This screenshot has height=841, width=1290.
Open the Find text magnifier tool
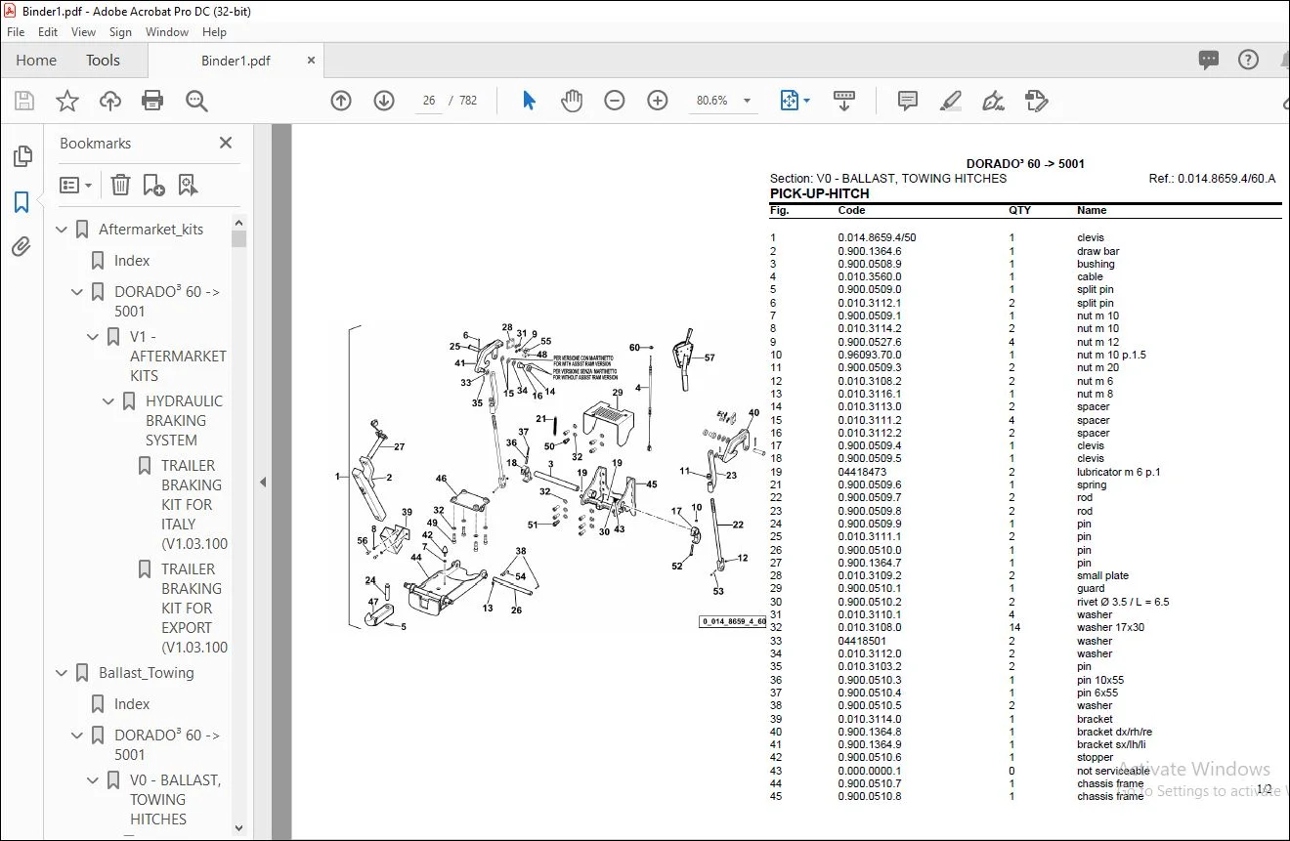pos(196,101)
